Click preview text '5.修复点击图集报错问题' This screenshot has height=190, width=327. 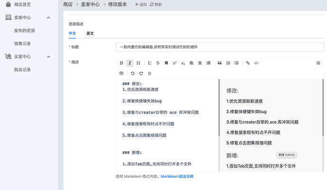(x=249, y=143)
